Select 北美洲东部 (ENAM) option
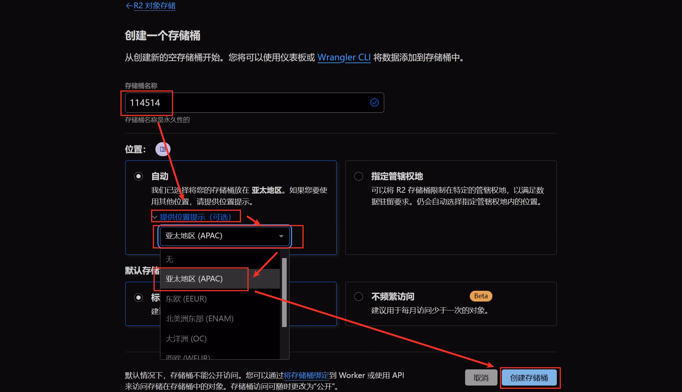 pyautogui.click(x=199, y=319)
